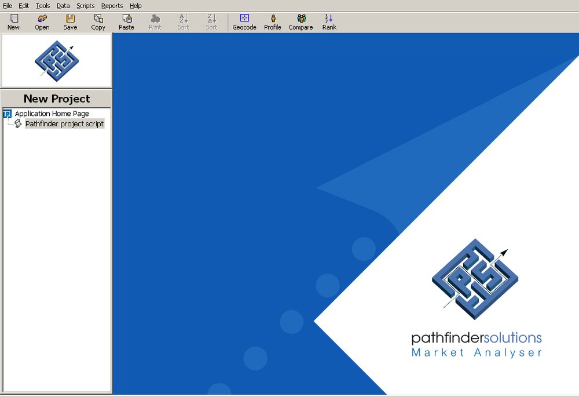Open the File menu

click(x=8, y=6)
